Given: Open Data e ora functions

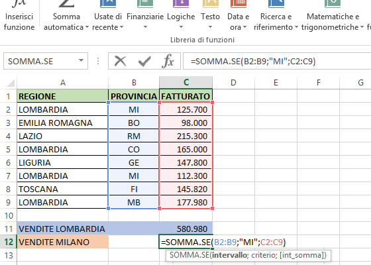Looking at the screenshot, I should [x=238, y=16].
